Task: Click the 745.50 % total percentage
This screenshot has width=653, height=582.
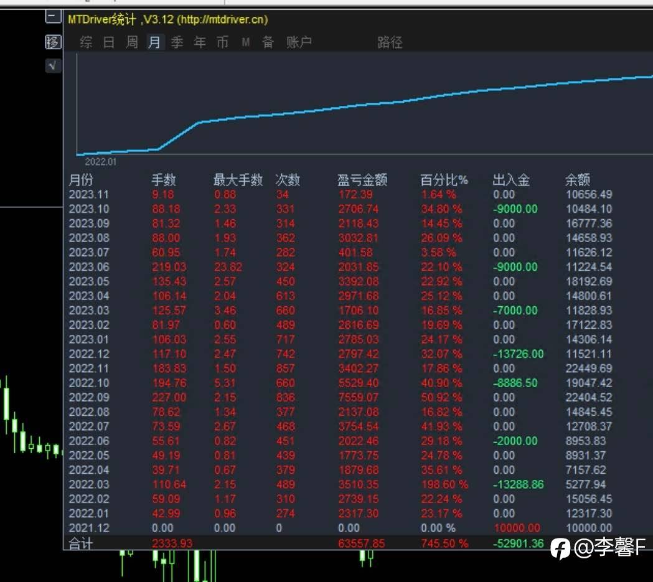Action: 444,543
